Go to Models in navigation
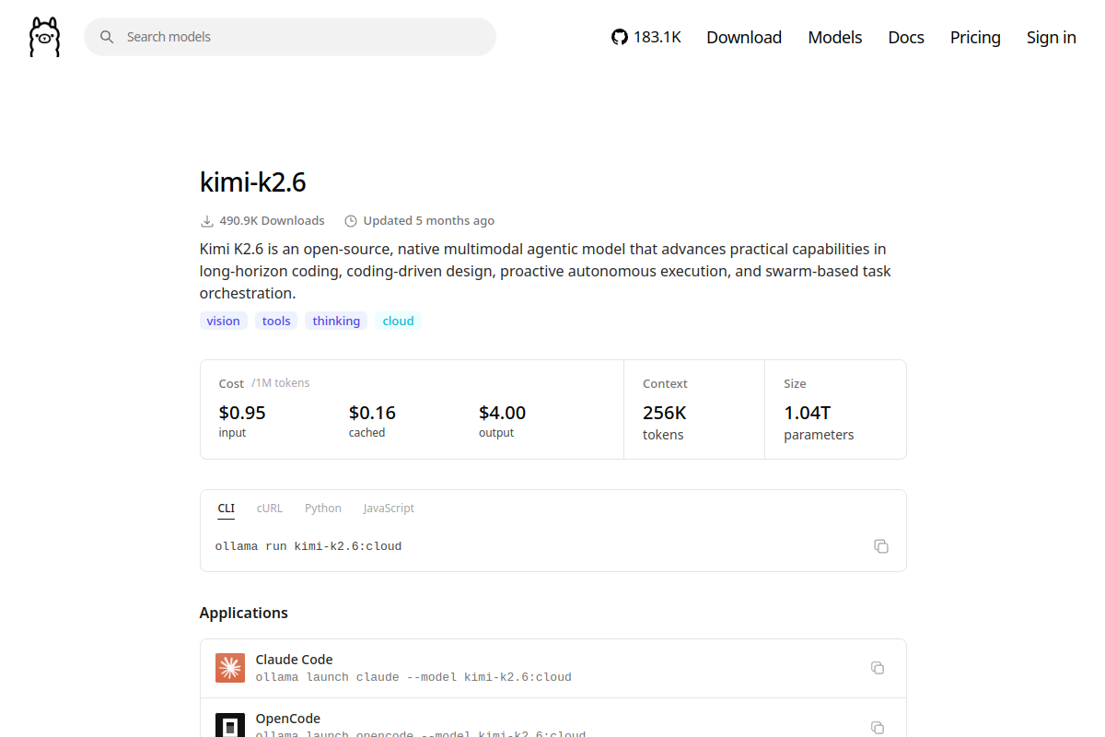 pos(835,37)
